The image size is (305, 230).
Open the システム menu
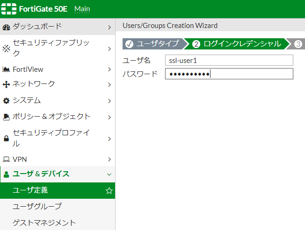pos(58,101)
